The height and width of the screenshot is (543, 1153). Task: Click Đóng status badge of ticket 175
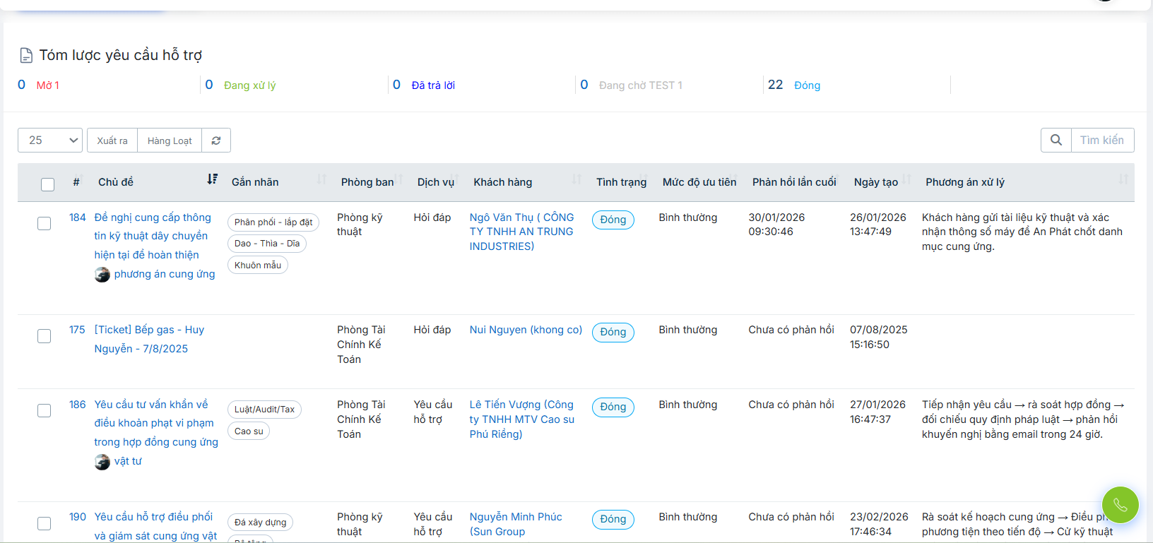[x=613, y=332]
